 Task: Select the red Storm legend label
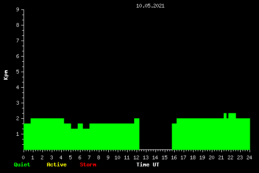point(88,165)
